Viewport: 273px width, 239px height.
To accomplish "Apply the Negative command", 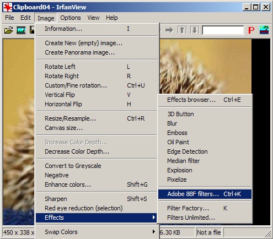I will (x=97, y=175).
